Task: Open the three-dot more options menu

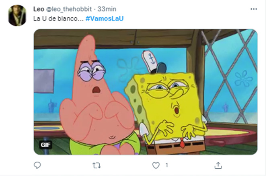Action: pos(254,9)
